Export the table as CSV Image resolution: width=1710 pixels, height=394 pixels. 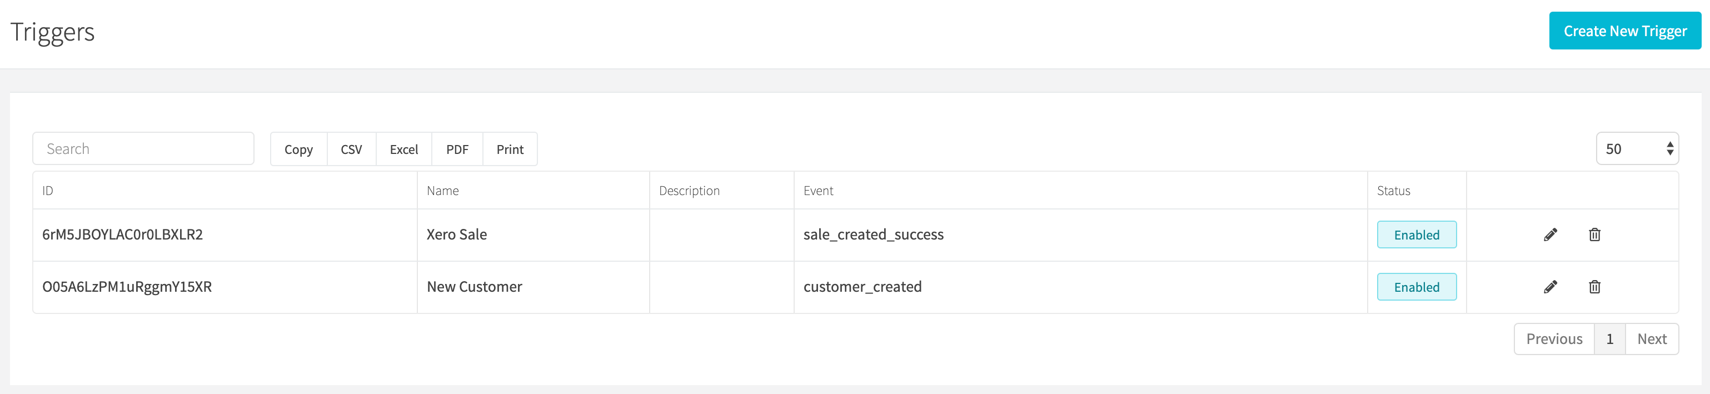[x=351, y=149]
